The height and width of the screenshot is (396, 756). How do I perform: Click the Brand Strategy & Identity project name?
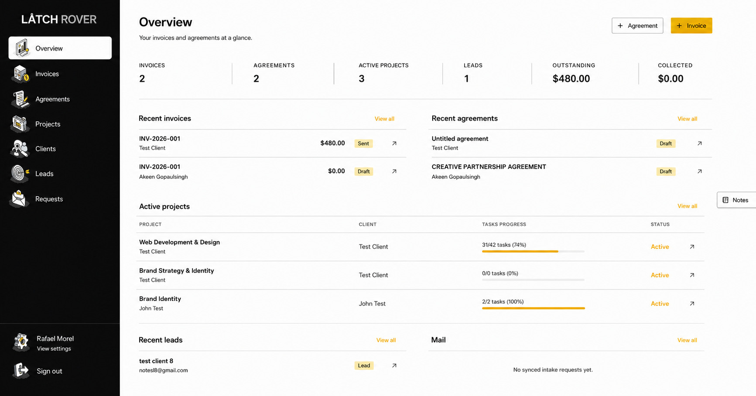[x=176, y=270]
